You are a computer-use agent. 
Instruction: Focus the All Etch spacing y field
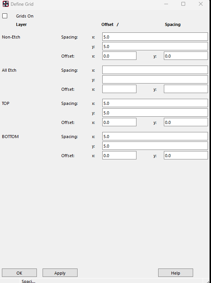155,80
